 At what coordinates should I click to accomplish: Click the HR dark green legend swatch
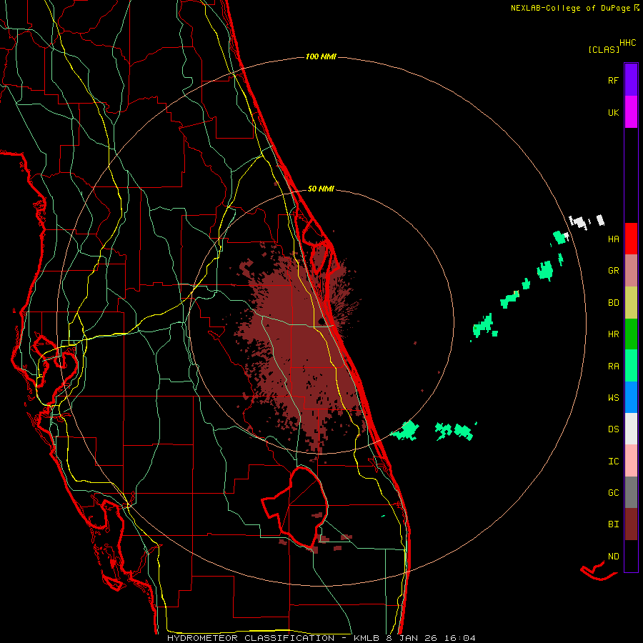[631, 334]
